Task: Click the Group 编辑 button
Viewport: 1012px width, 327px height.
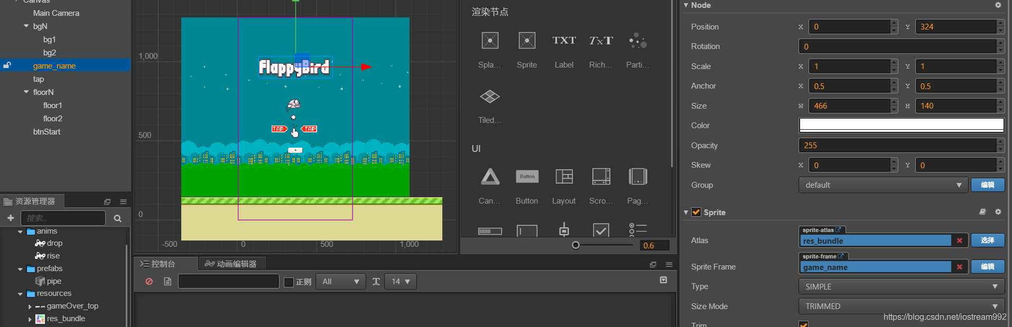Action: [x=988, y=185]
